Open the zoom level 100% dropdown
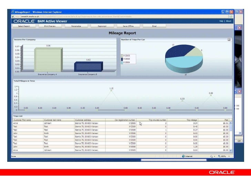The image size is (251, 188). (229, 156)
